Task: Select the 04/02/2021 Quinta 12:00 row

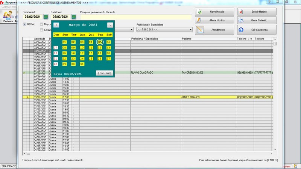Action: (147, 137)
